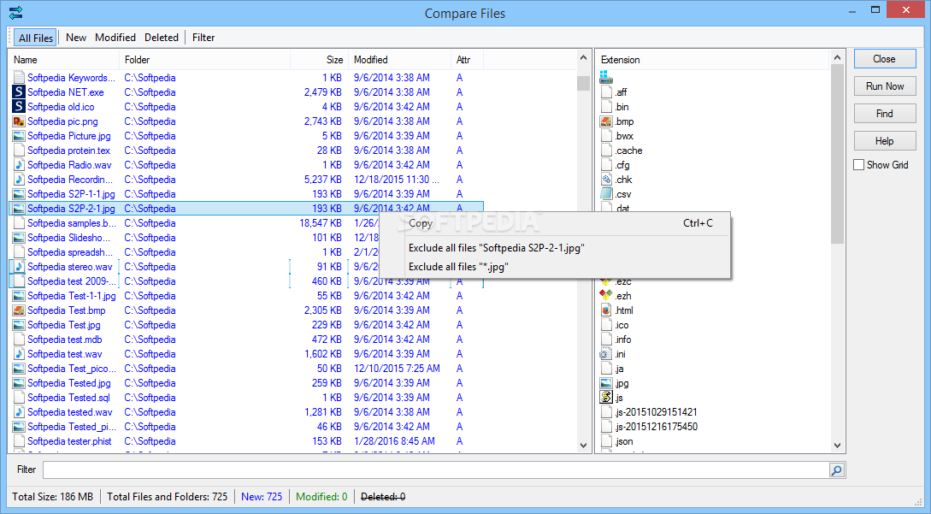Viewport: 931px width, 514px height.
Task: Click Extension list scrollbar up arrow
Action: point(837,58)
